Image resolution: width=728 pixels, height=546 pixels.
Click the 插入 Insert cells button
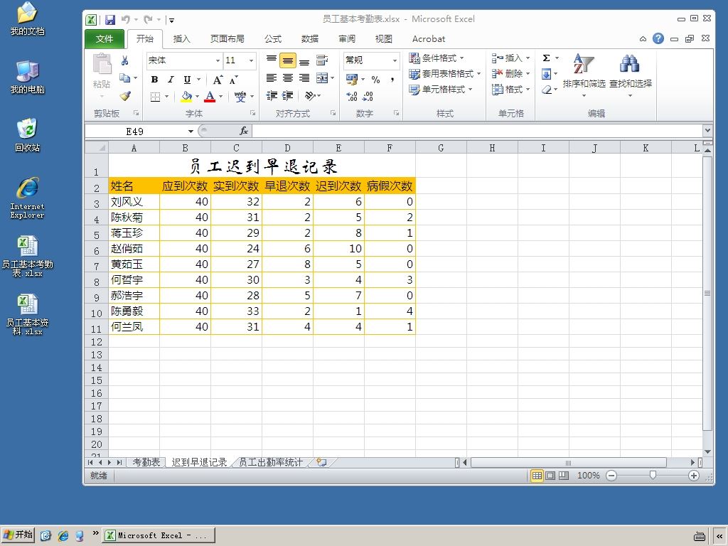[510, 58]
